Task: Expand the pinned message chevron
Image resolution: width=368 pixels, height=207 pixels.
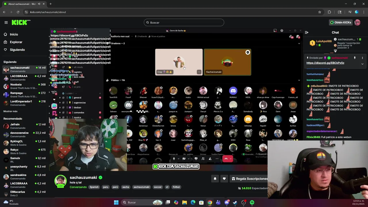Action: click(362, 64)
